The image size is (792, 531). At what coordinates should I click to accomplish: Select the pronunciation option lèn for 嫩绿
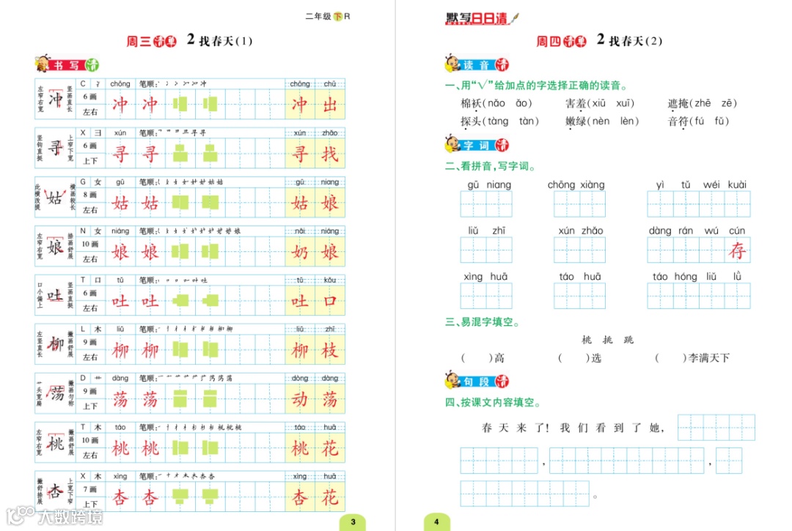point(627,122)
